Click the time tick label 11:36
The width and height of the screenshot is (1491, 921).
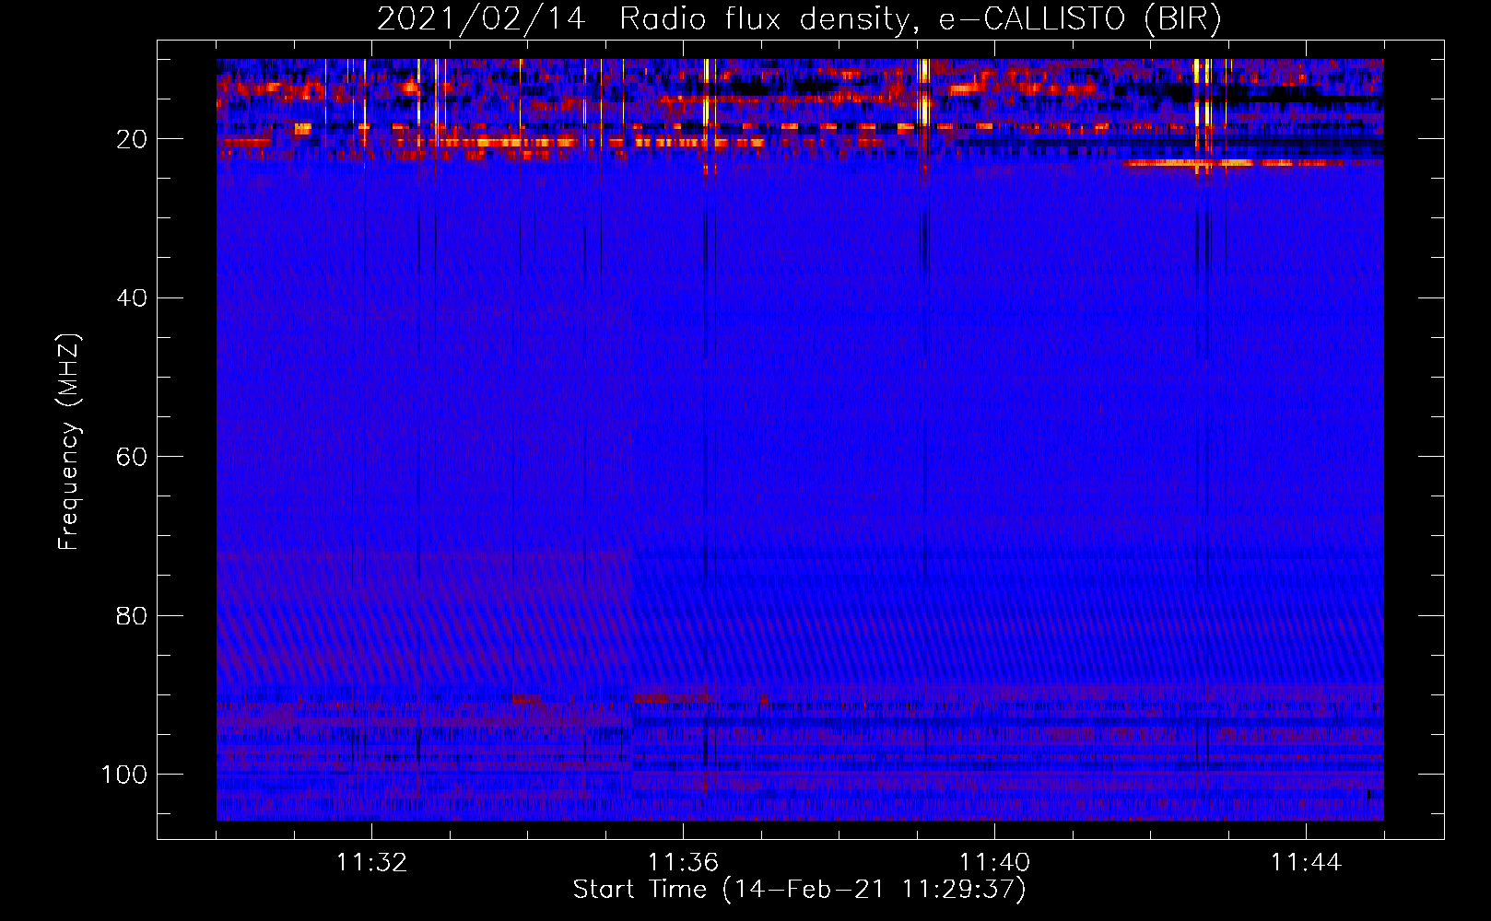pyautogui.click(x=683, y=863)
